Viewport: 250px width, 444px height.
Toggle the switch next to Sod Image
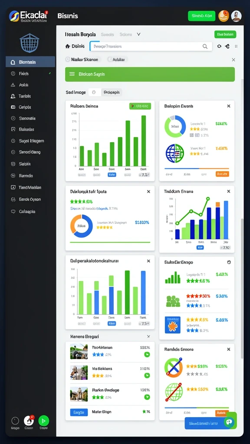coord(94,92)
